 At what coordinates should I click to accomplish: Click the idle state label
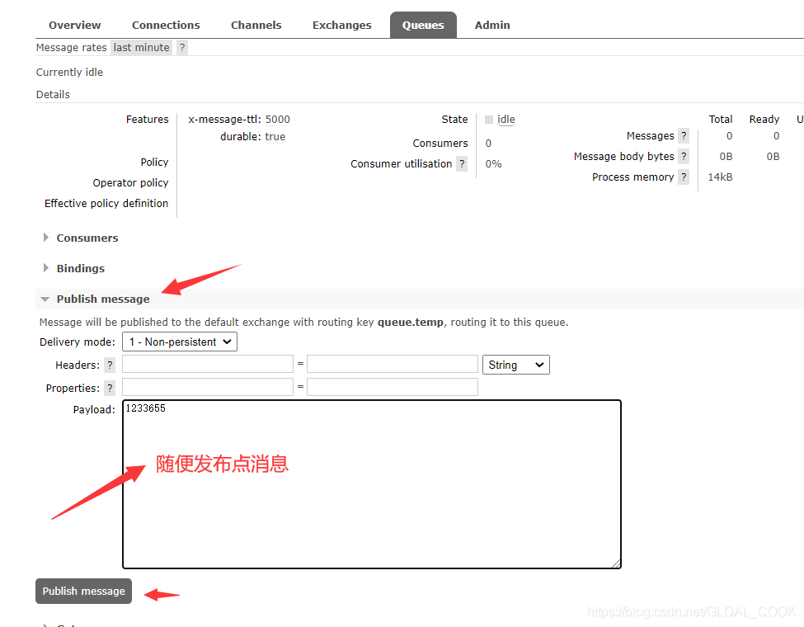505,119
